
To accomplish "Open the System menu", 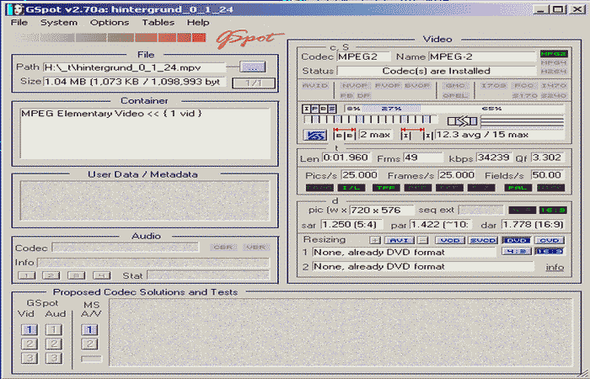I will tap(58, 23).
